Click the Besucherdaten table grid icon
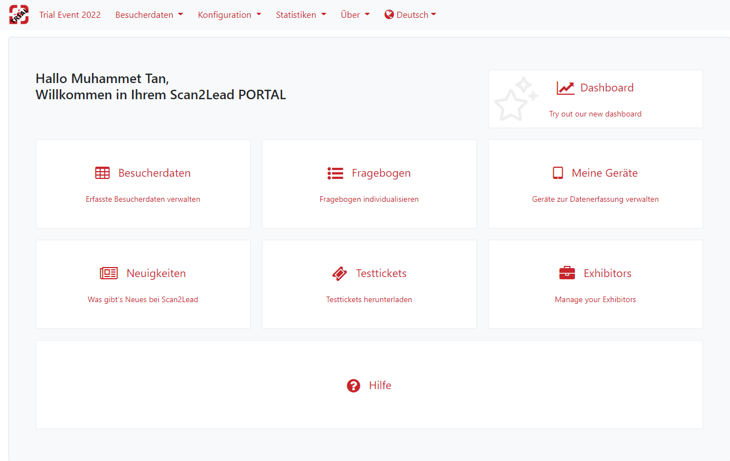Viewport: 730px width, 461px height. (103, 173)
